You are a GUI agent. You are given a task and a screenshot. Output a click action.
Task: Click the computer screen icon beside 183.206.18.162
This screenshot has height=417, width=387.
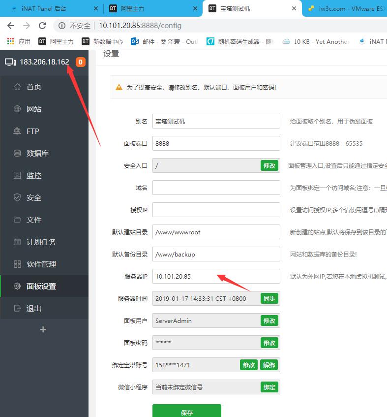tap(10, 62)
